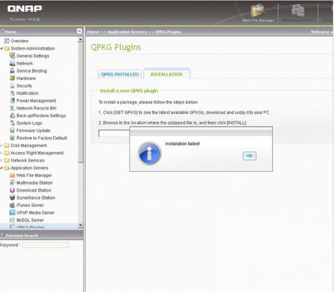Expand the Access Right Management node
The image size is (334, 292).
tap(2, 153)
